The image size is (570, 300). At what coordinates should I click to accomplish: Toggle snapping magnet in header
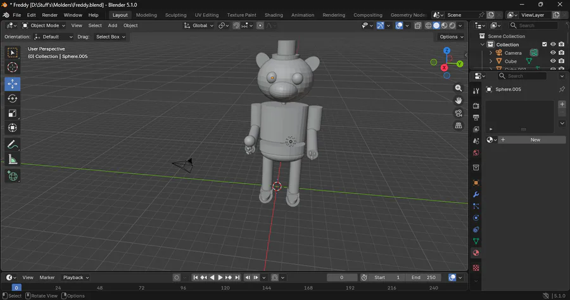pyautogui.click(x=236, y=25)
